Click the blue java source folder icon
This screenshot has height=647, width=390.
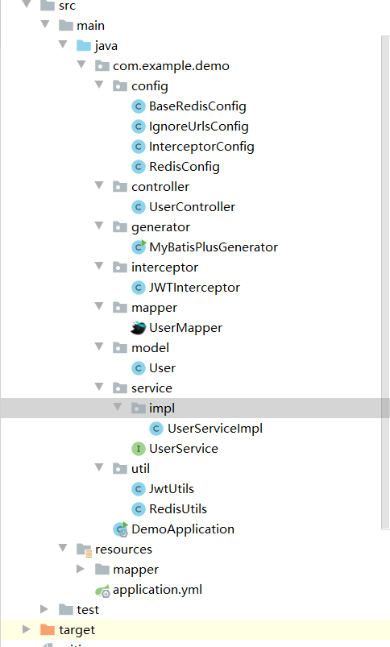click(x=84, y=45)
